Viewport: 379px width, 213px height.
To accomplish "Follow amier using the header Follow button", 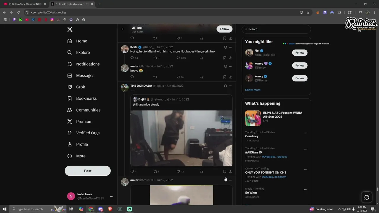I will (x=224, y=29).
